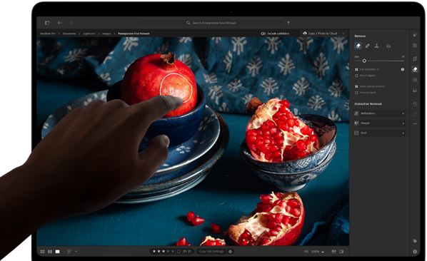
Task: Click Copy Edit Settings button
Action: click(x=211, y=252)
